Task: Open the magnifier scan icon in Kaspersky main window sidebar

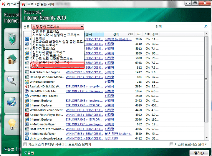Action: [11, 81]
